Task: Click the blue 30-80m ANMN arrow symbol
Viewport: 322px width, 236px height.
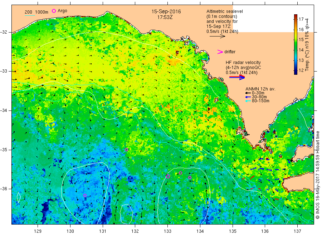Action: [x=248, y=97]
